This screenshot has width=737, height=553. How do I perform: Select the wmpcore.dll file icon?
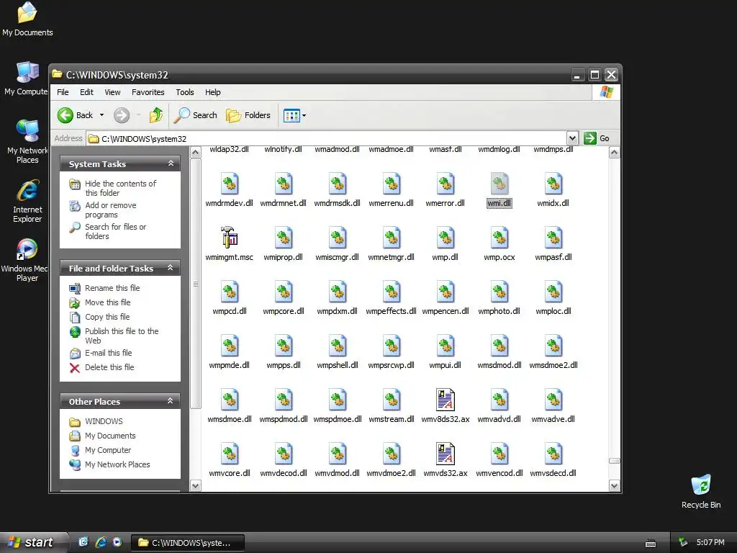(284, 291)
